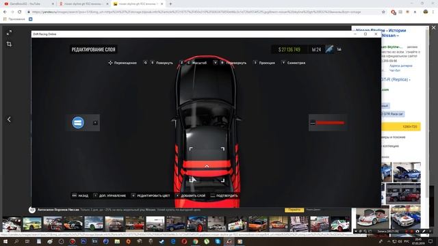Open Chrome menu three dots
This screenshot has width=438, height=246.
(x=433, y=12)
